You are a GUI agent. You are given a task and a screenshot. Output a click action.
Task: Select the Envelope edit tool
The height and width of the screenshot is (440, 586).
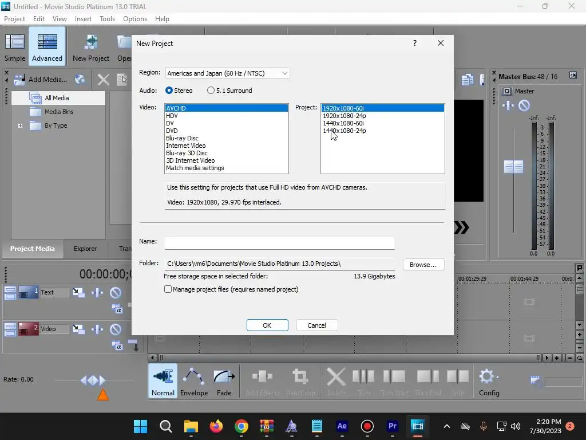194,382
